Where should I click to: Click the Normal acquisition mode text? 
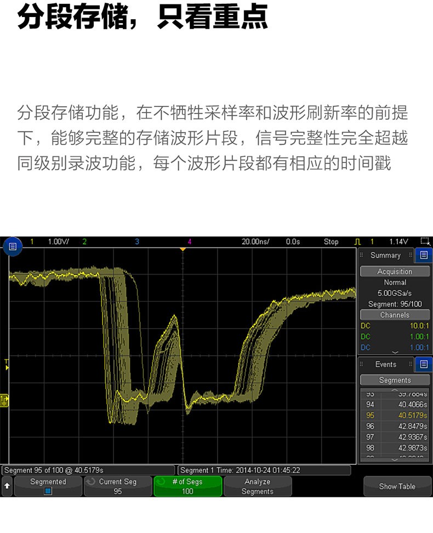coord(395,283)
